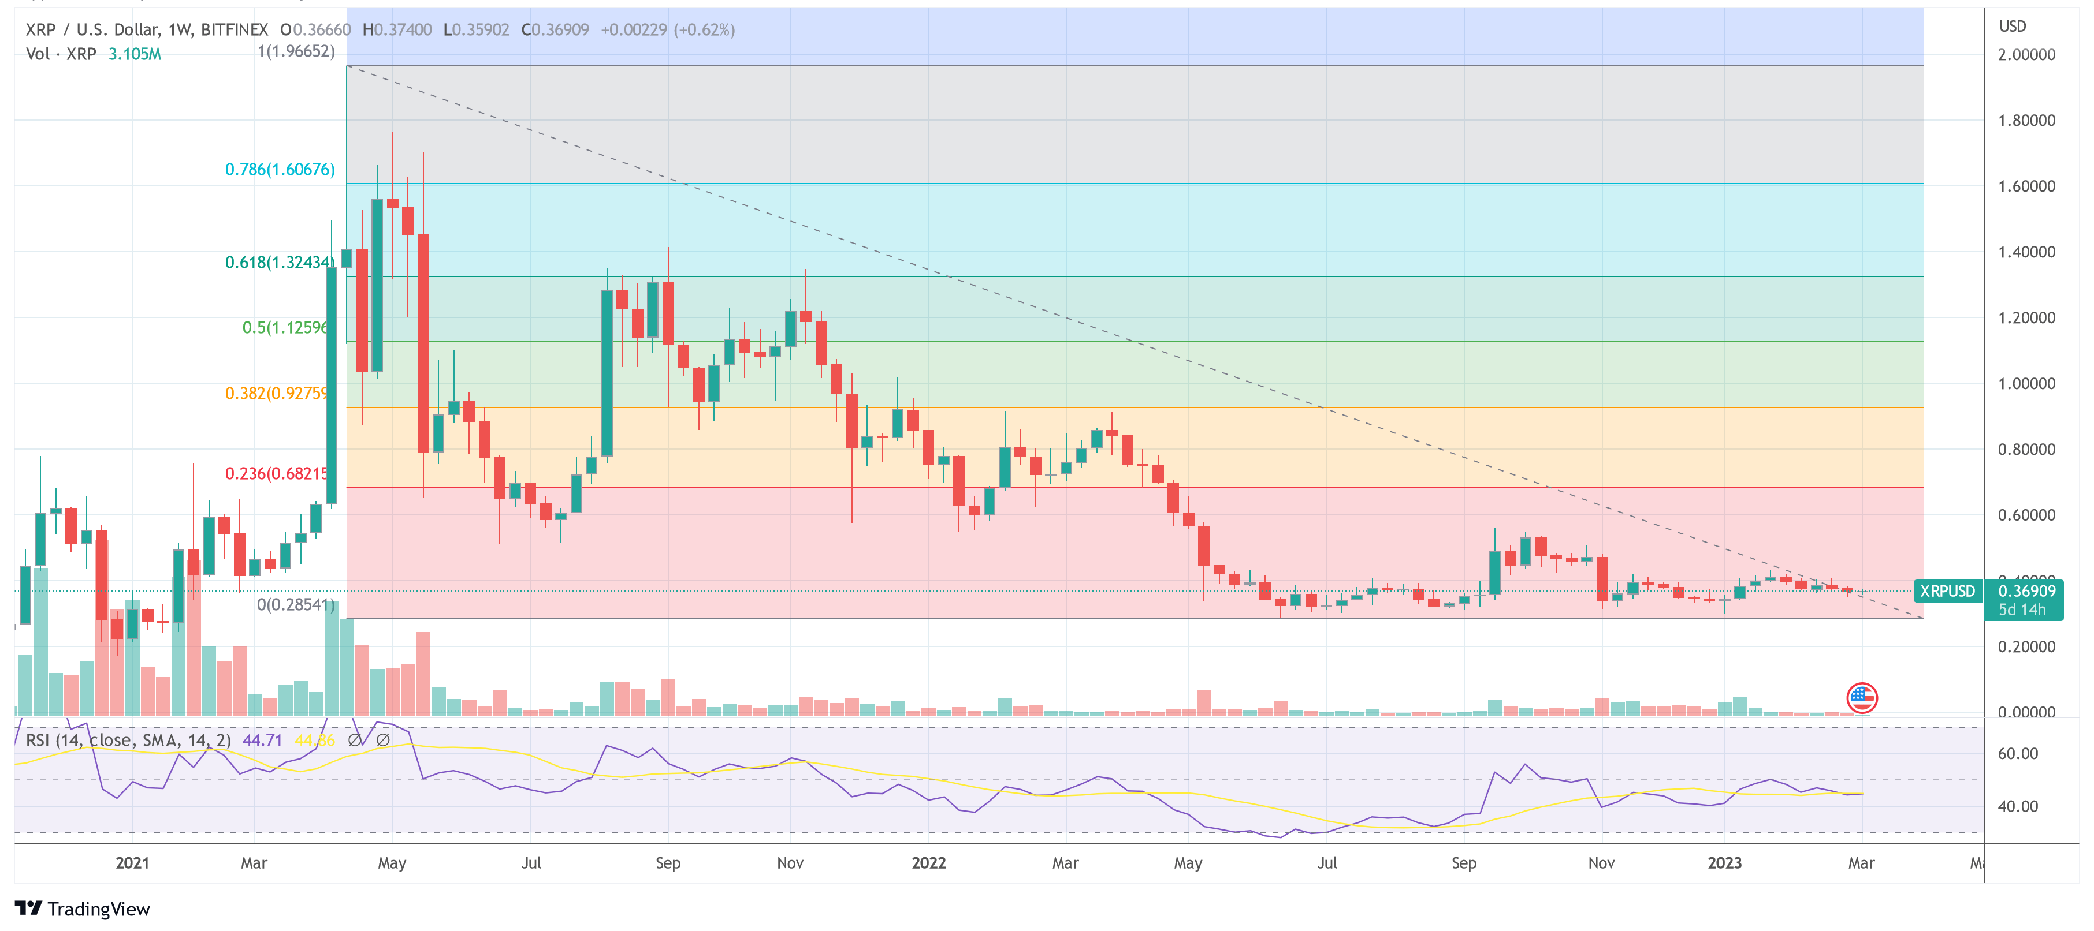Screen dimensions: 2094x931
Task: Click the low value L0.35902 in header
Action: click(477, 30)
